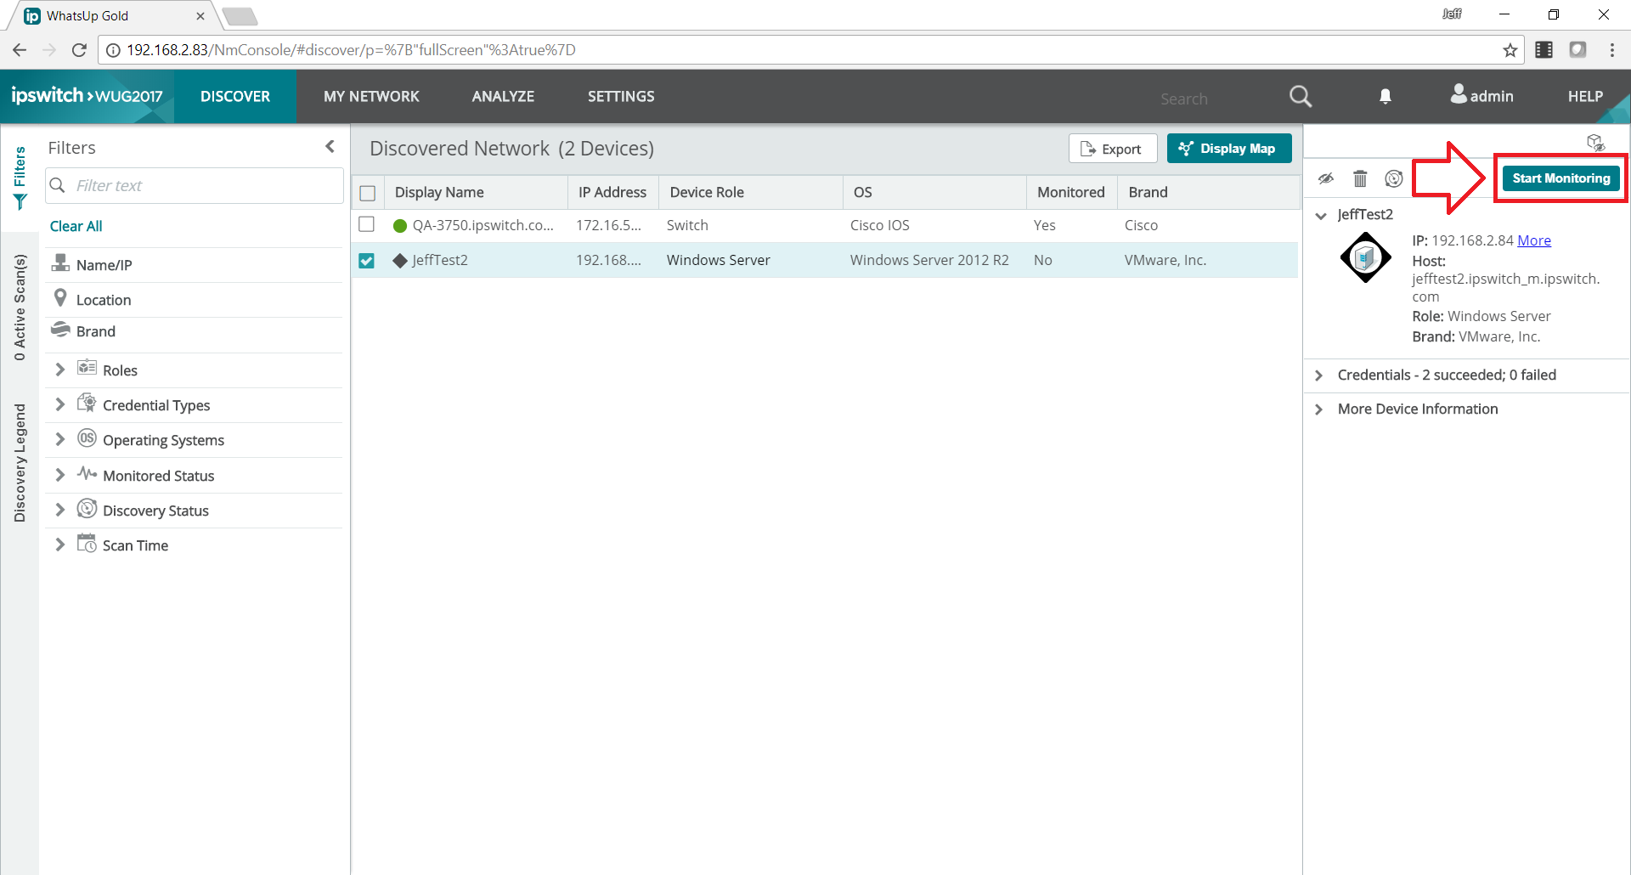Open the admin user menu
Screen dimensions: 1631x875
[1481, 96]
